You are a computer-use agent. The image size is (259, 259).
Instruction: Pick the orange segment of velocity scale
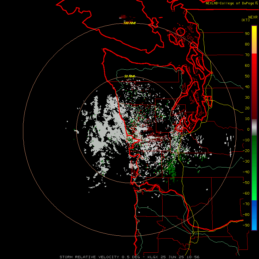coord(254,49)
